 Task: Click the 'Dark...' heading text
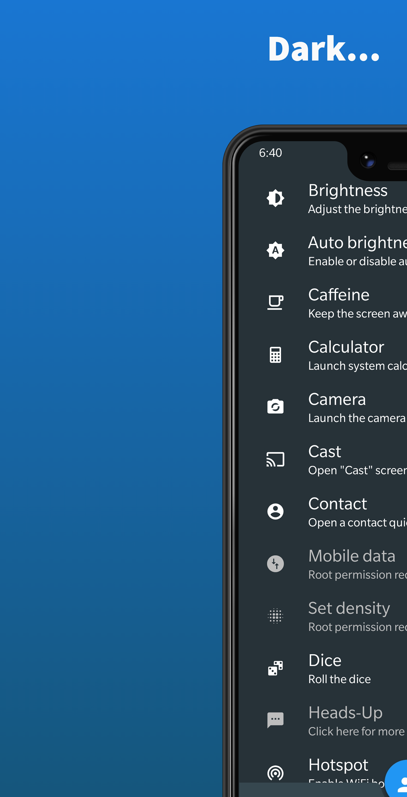click(x=324, y=49)
